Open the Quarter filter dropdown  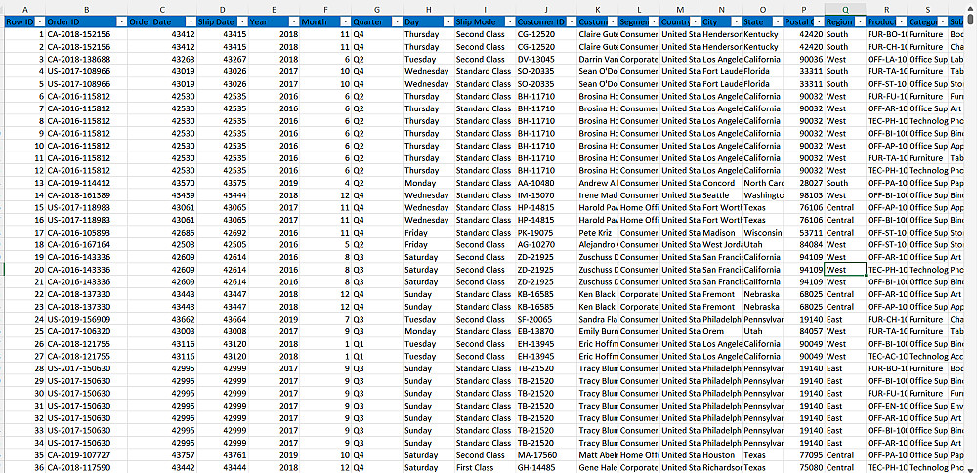pyautogui.click(x=397, y=21)
